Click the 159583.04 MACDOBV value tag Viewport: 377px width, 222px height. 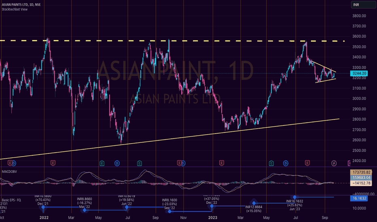click(x=361, y=178)
